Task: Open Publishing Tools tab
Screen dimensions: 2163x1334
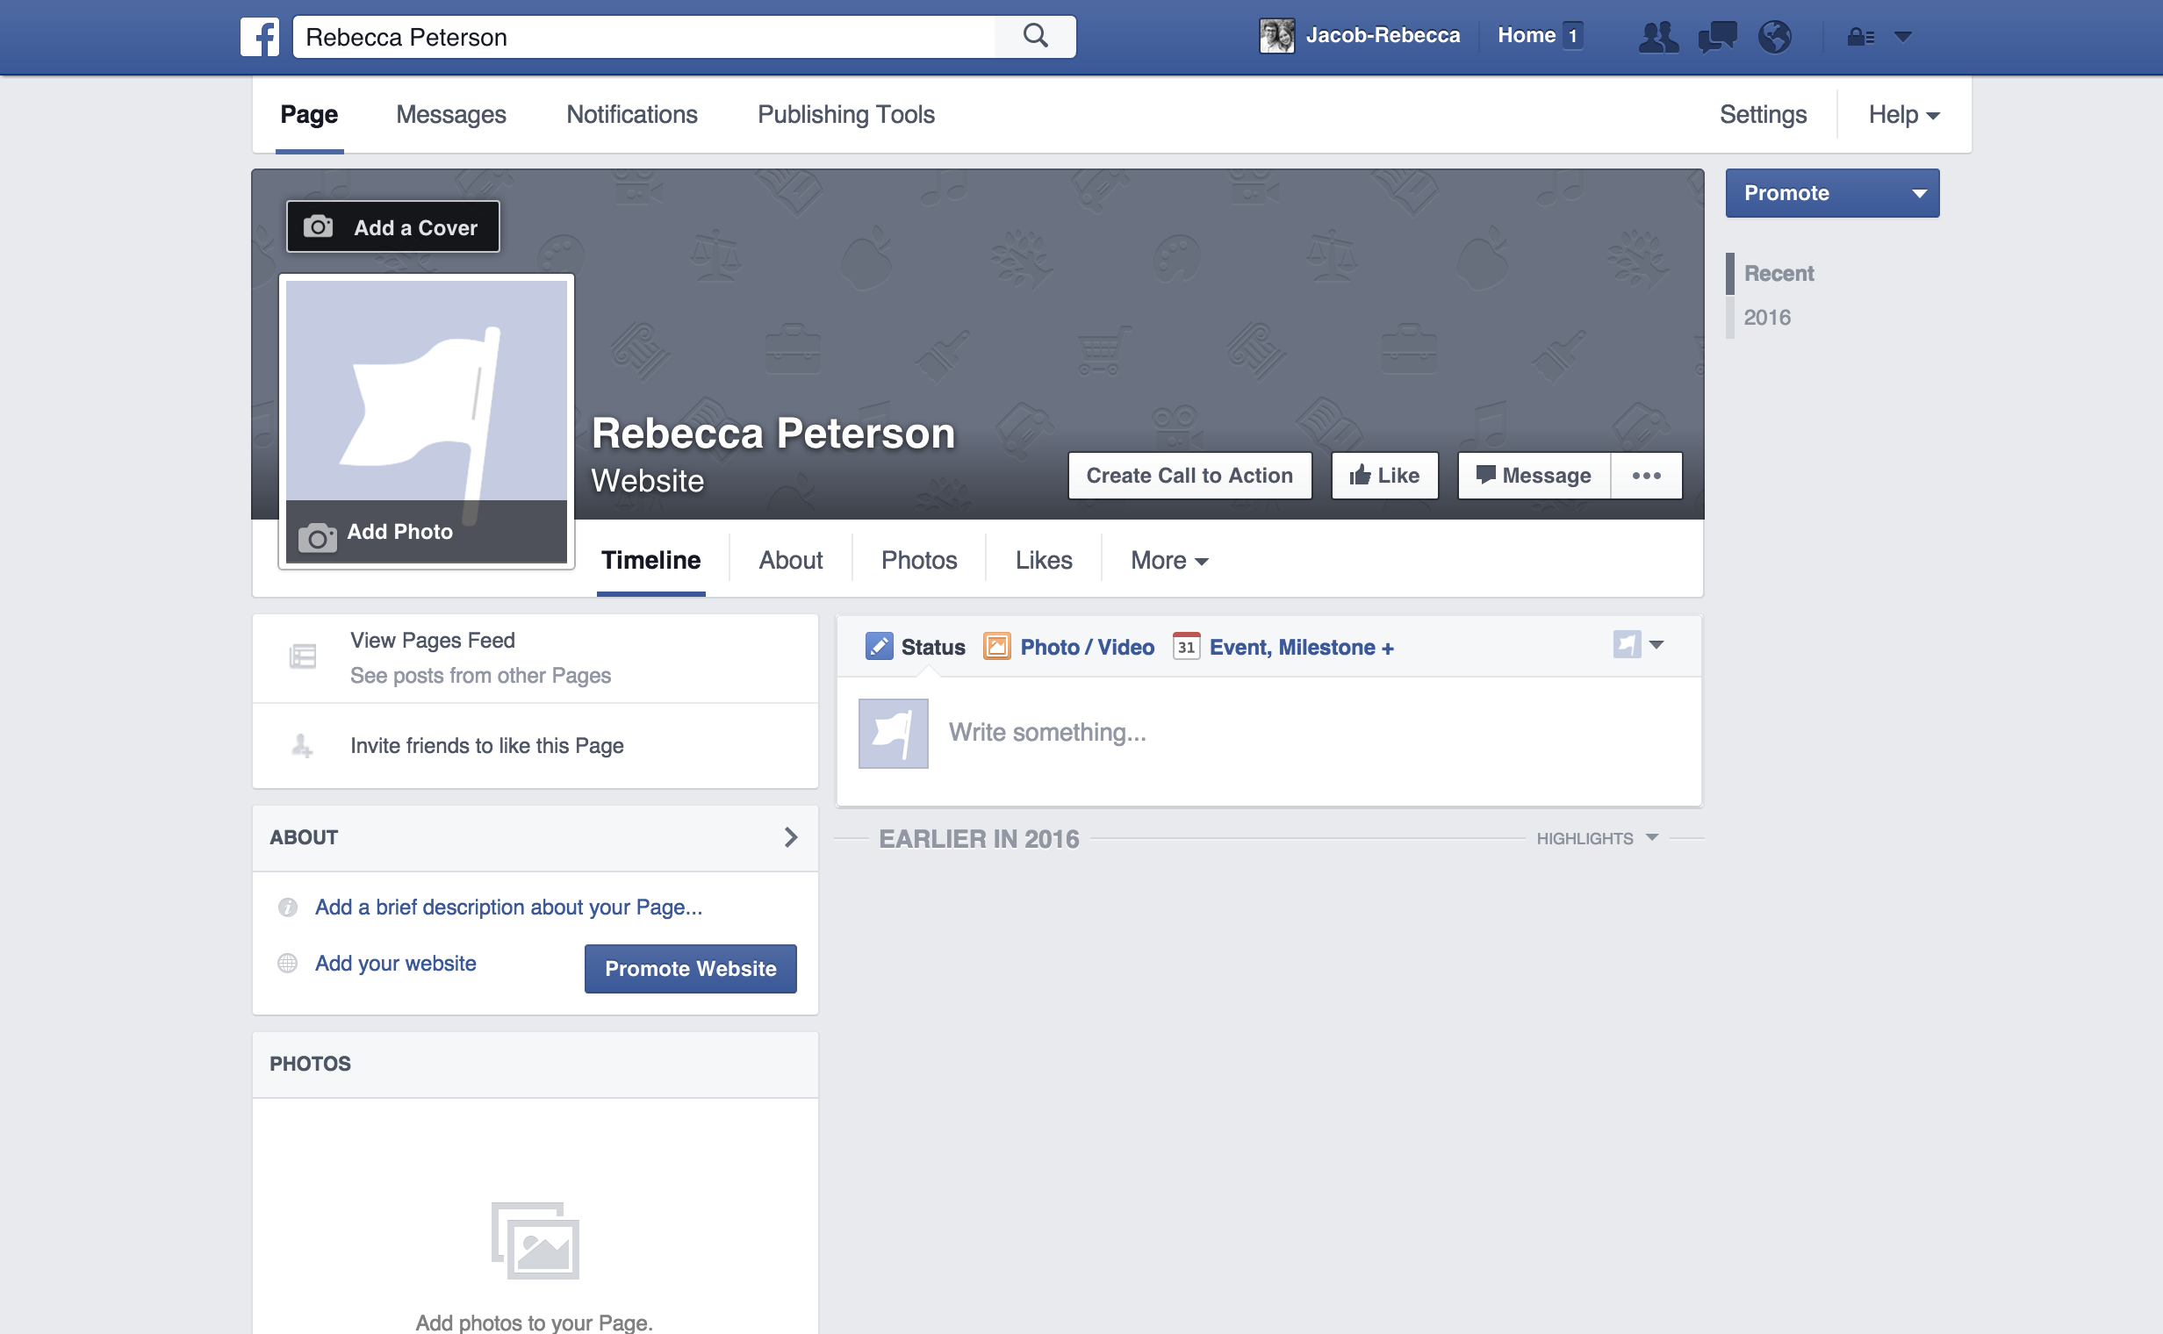Action: [x=846, y=115]
